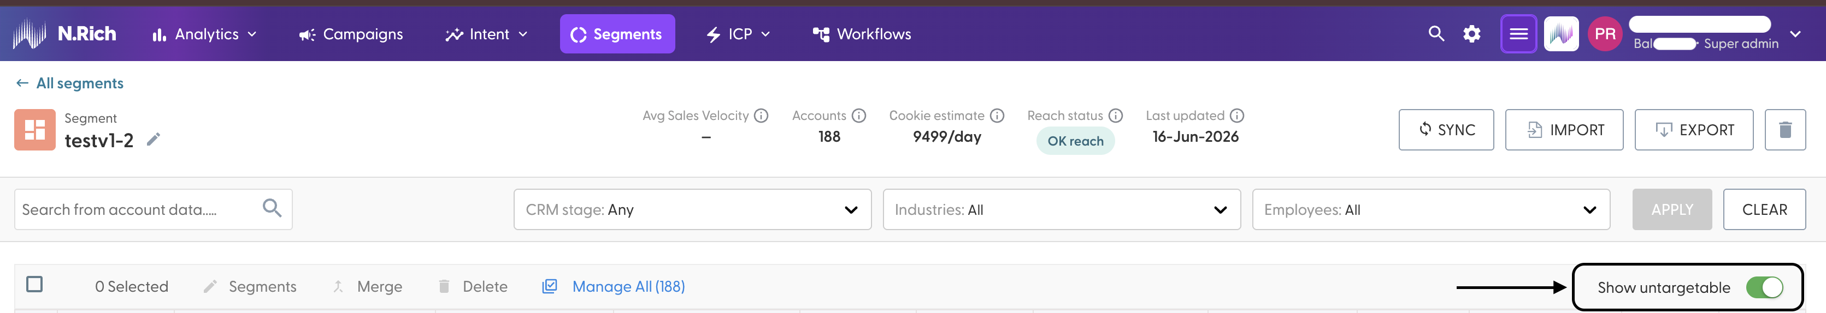Show info for Avg Sales Velocity
The image size is (1826, 313).
761,116
